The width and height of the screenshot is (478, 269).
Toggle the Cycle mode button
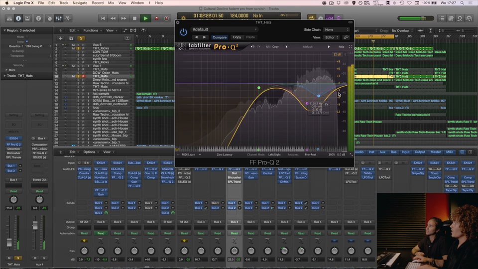pos(311,18)
